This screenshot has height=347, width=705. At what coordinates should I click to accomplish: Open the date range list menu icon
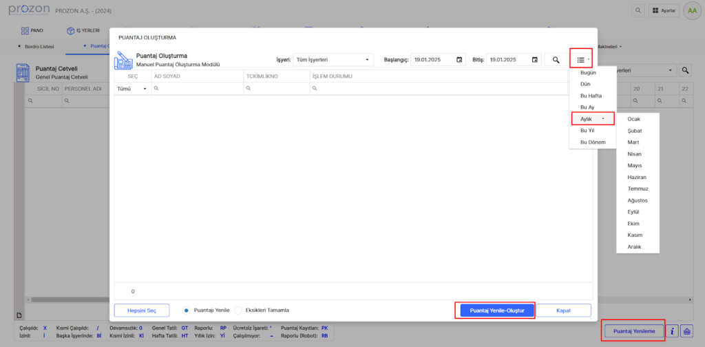click(x=581, y=60)
